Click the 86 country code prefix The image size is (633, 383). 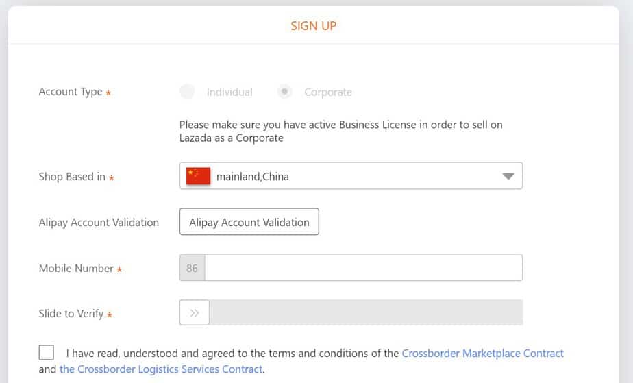click(x=192, y=268)
